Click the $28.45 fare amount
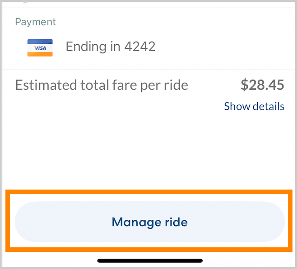The image size is (297, 269). (262, 85)
